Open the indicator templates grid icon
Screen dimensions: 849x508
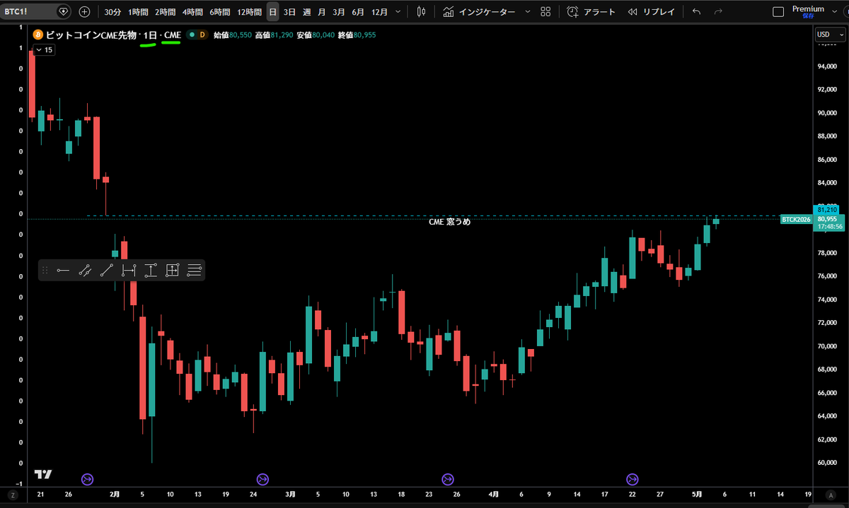(545, 12)
